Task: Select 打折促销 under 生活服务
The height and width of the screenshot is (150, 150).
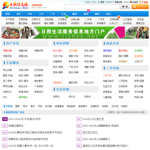Action: click(x=39, y=70)
